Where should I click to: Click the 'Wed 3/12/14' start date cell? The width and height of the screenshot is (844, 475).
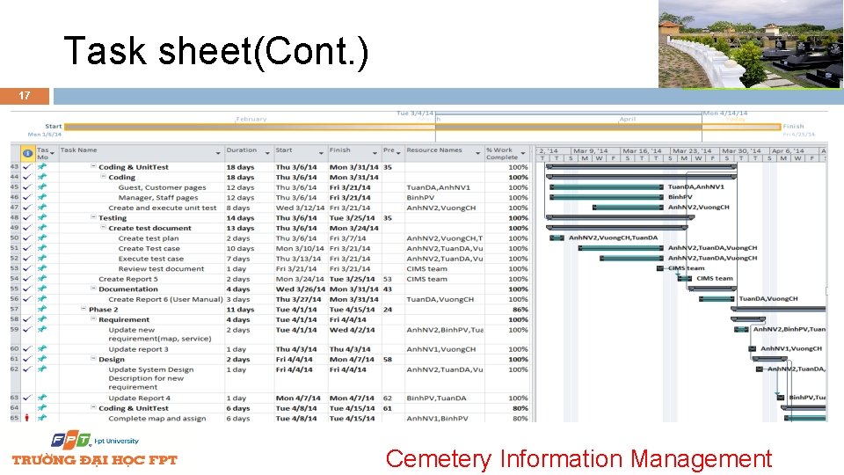tap(300, 208)
